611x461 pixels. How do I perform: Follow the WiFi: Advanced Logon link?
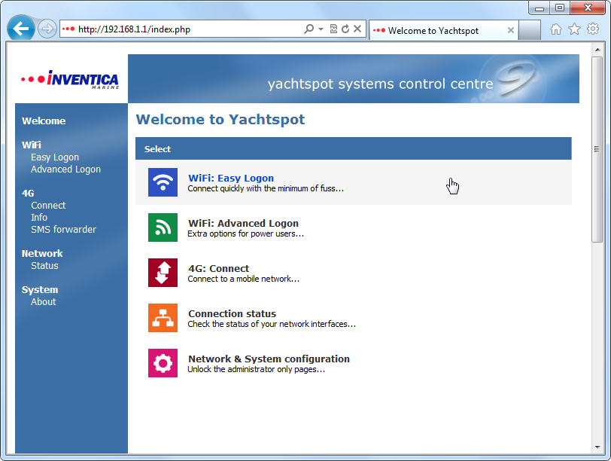click(x=244, y=224)
